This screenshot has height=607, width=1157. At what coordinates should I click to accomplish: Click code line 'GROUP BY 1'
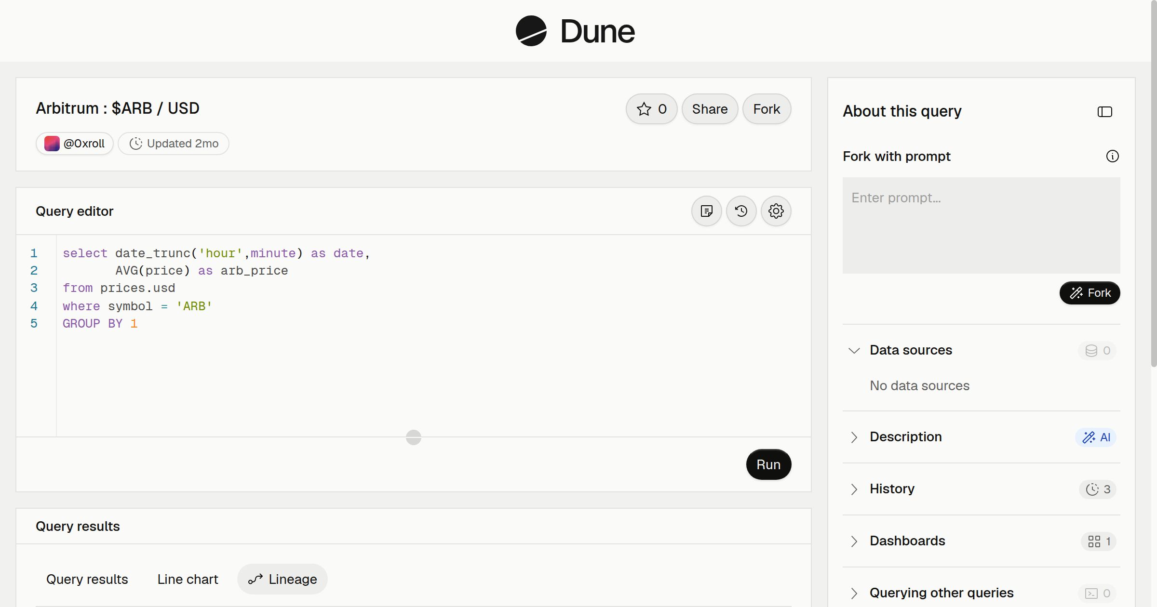tap(100, 324)
